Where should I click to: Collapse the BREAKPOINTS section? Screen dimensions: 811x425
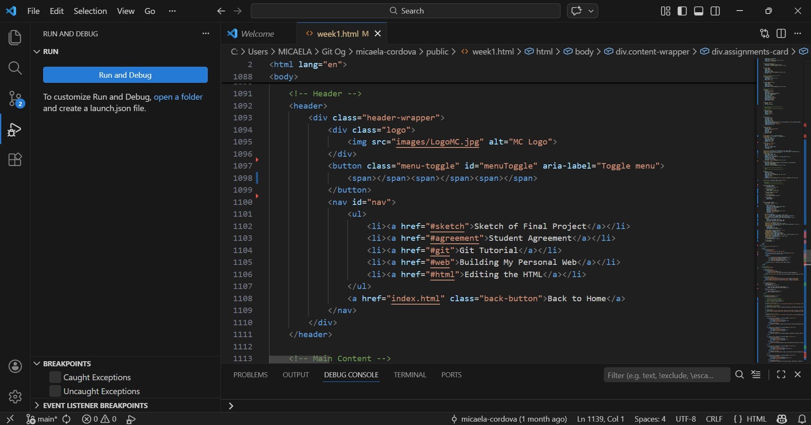37,363
